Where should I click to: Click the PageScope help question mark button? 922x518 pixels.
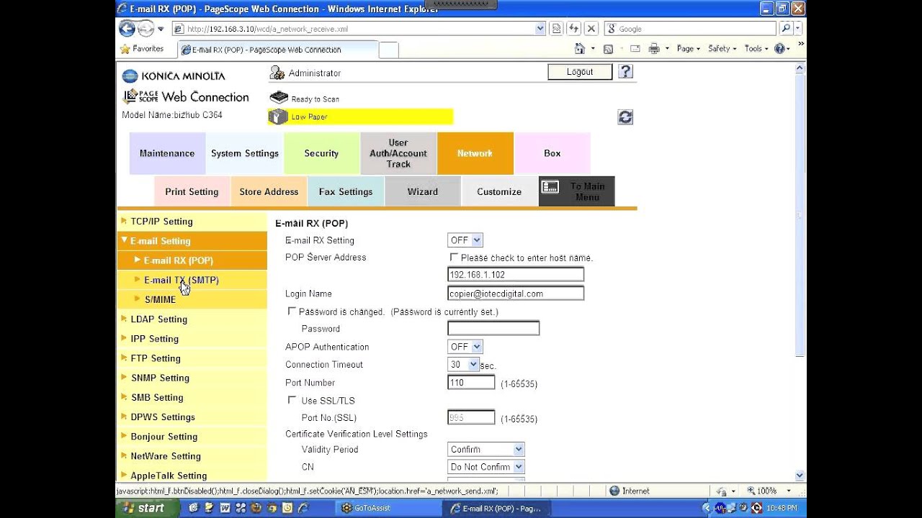pyautogui.click(x=625, y=72)
